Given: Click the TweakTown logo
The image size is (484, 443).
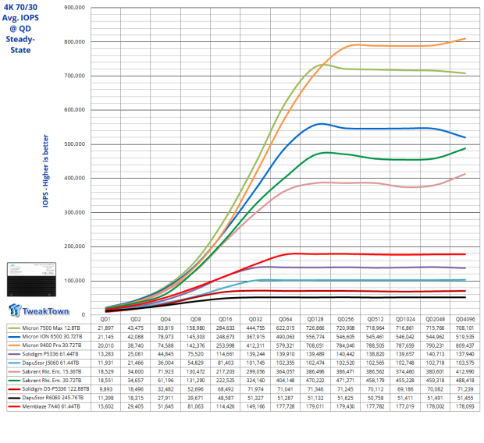Looking at the screenshot, I should coord(38,310).
